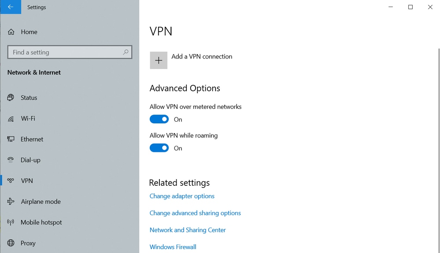Click the Status globe icon
This screenshot has height=253, width=440.
[11, 98]
